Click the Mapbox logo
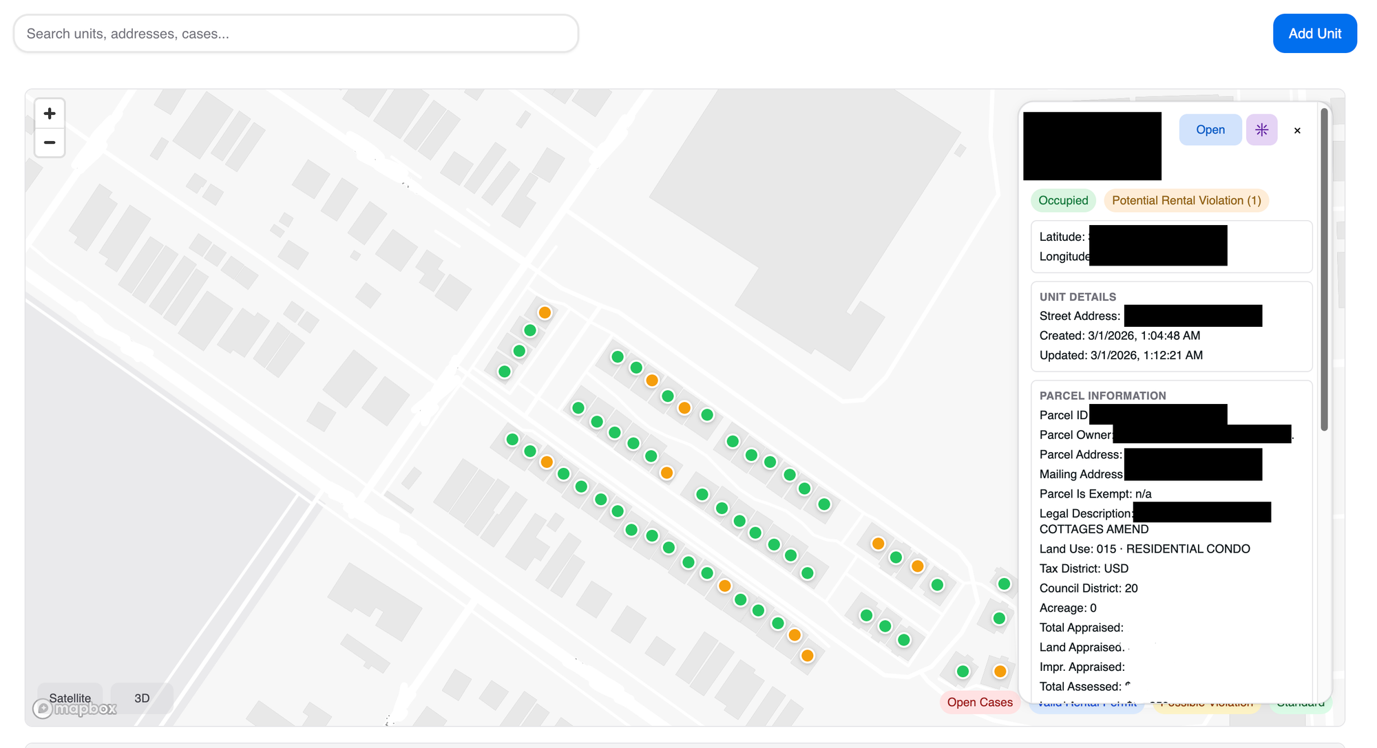 click(74, 708)
